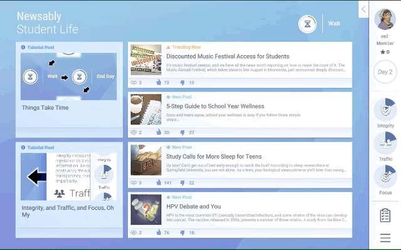
Task: Click the coffee and notebook wellness thumbnail
Action: (x=146, y=110)
